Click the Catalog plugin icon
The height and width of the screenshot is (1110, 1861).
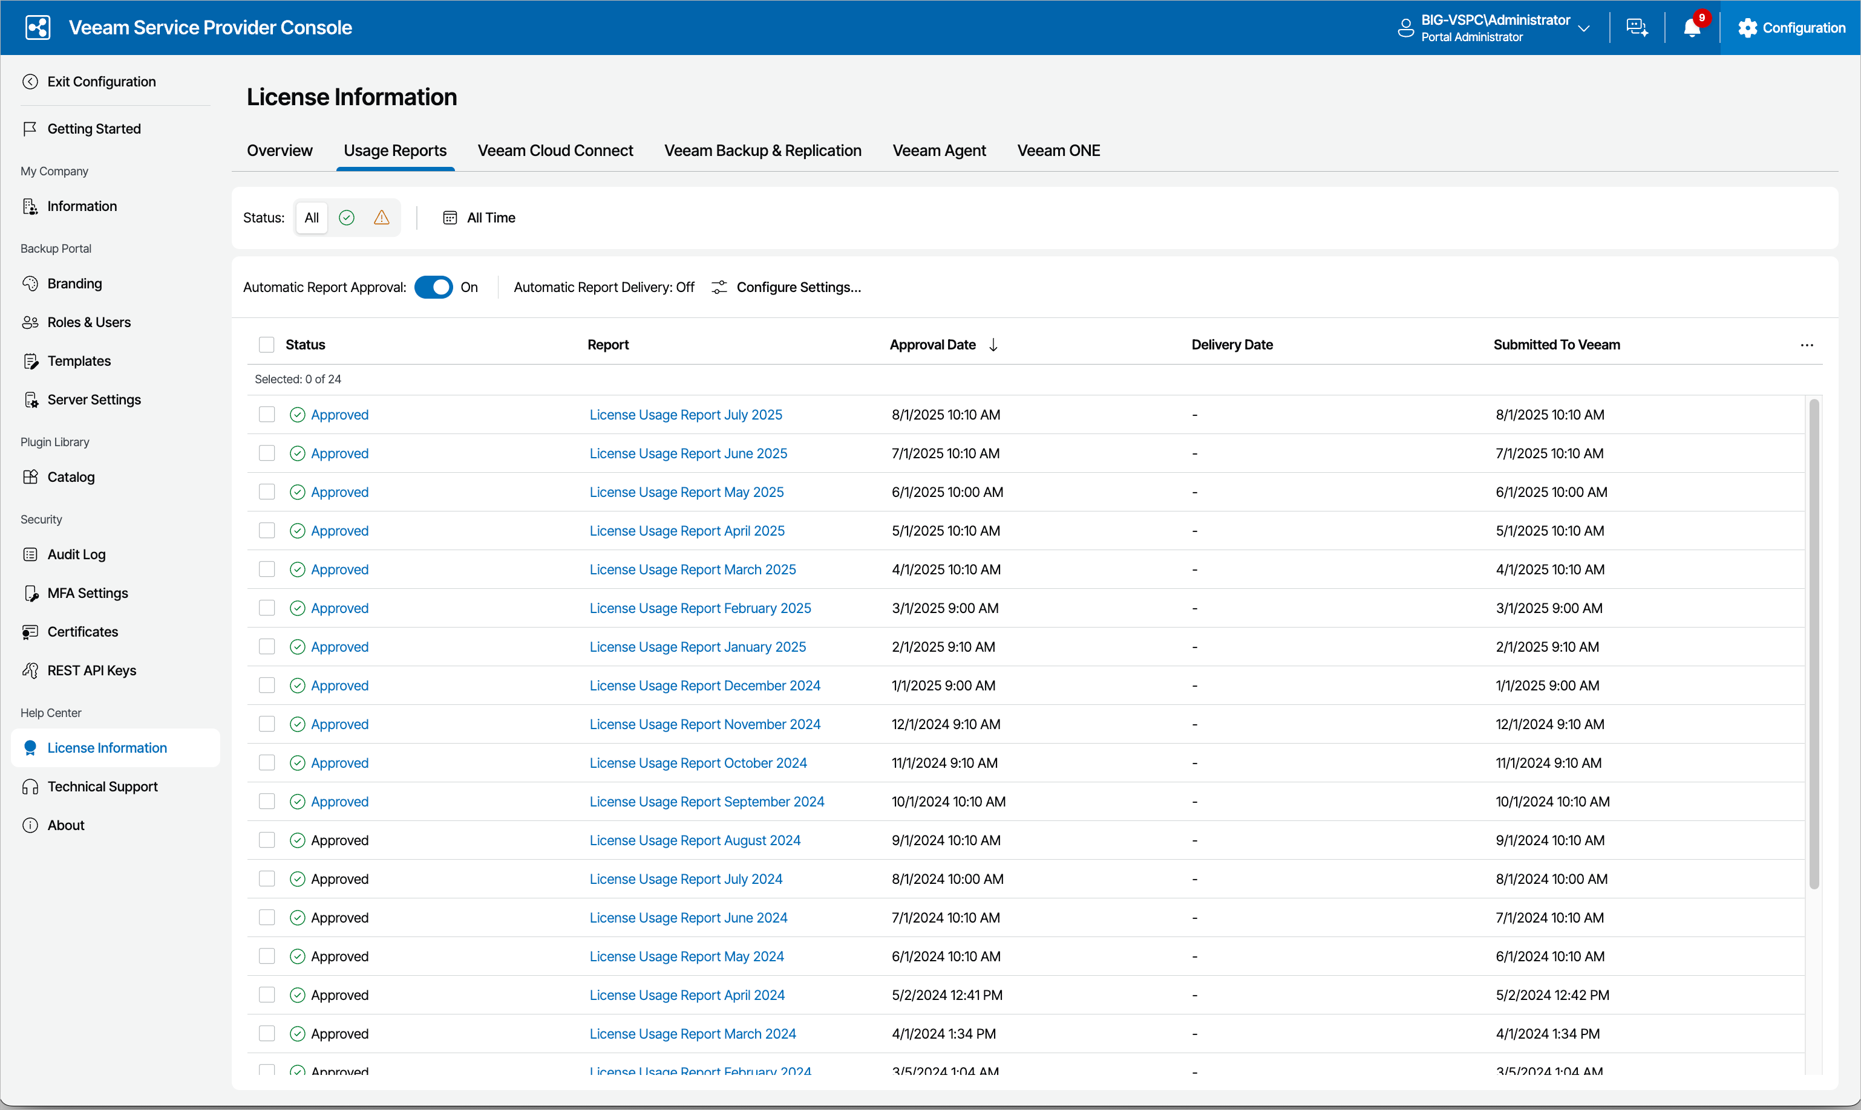coord(30,477)
